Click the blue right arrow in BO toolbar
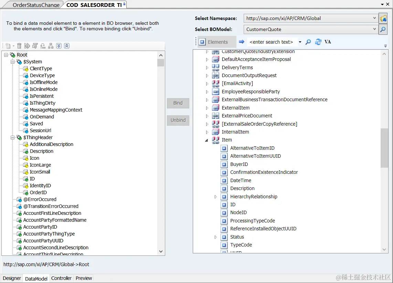 pos(241,42)
